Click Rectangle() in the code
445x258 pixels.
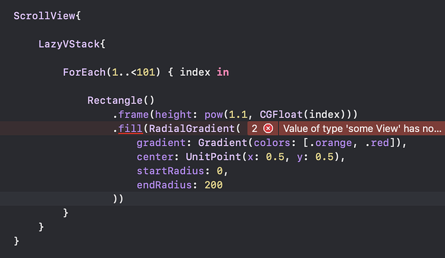click(x=121, y=100)
